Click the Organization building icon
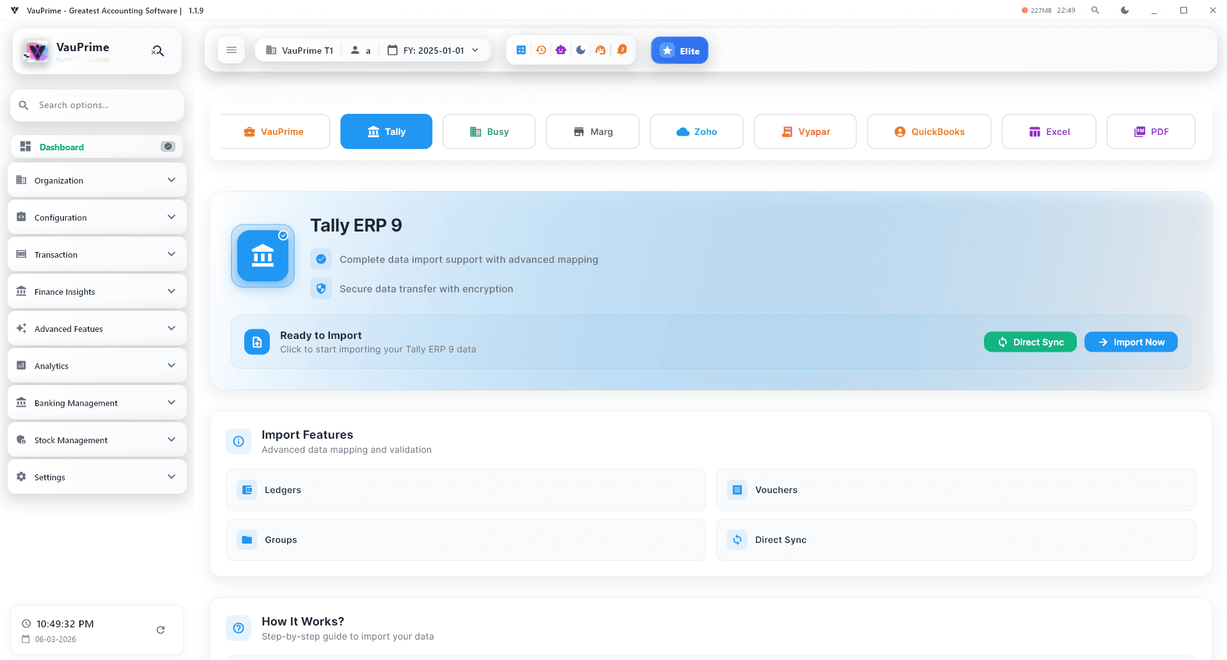 [x=21, y=180]
